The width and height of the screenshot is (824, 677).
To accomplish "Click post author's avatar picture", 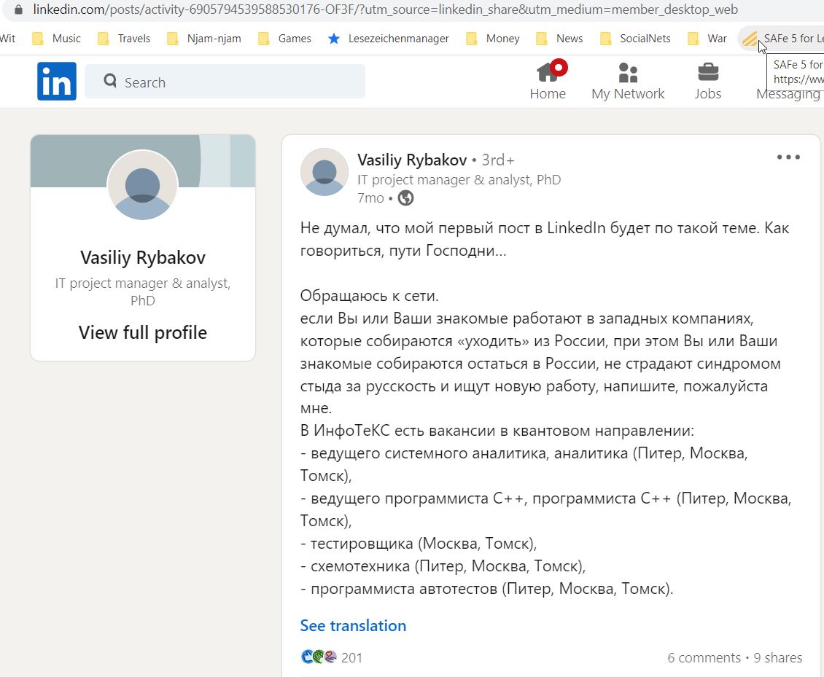I will point(324,172).
